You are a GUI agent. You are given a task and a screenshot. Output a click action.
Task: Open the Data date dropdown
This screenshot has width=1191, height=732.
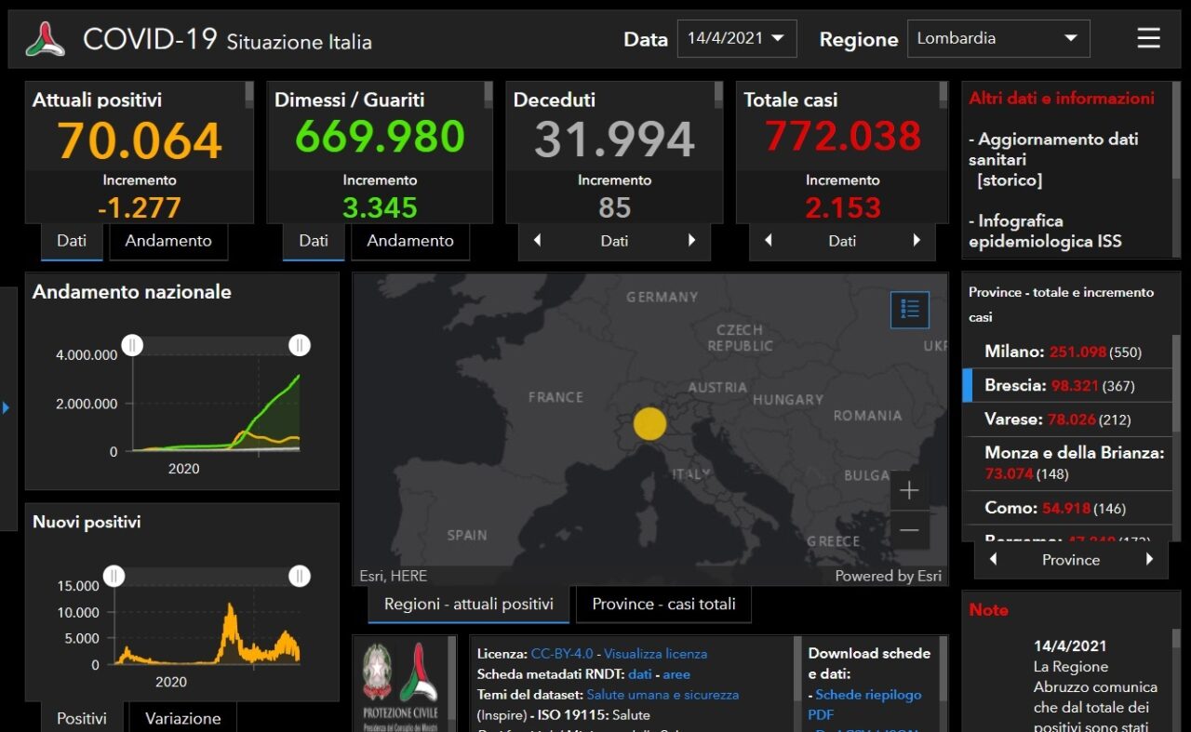coord(736,39)
